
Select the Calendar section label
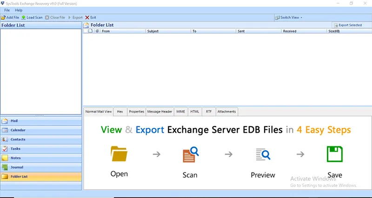(18, 130)
